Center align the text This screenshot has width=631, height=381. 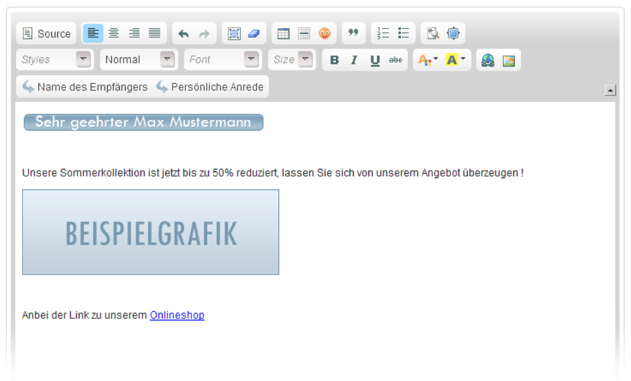113,34
